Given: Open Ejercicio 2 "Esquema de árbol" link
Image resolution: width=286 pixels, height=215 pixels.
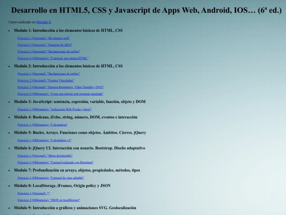Looking at the screenshot, I should [44, 45].
